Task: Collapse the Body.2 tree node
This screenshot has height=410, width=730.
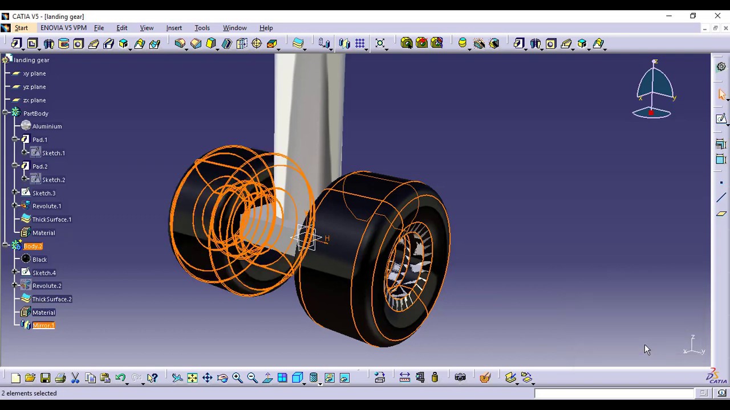Action: pyautogui.click(x=6, y=246)
